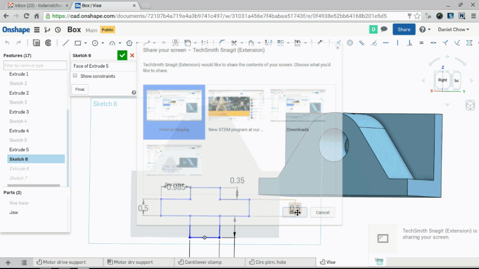
Task: Open the comments speech bubble
Action: coord(384,29)
